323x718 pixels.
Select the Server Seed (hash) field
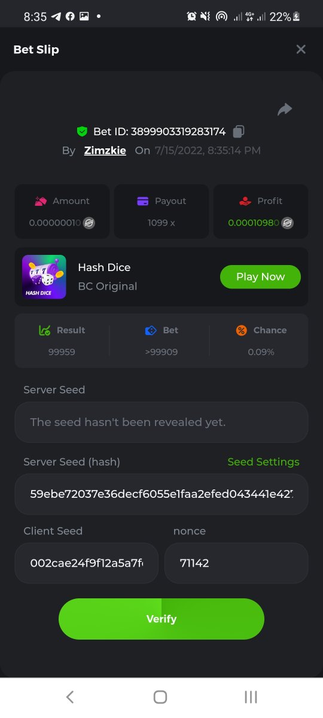point(161,494)
